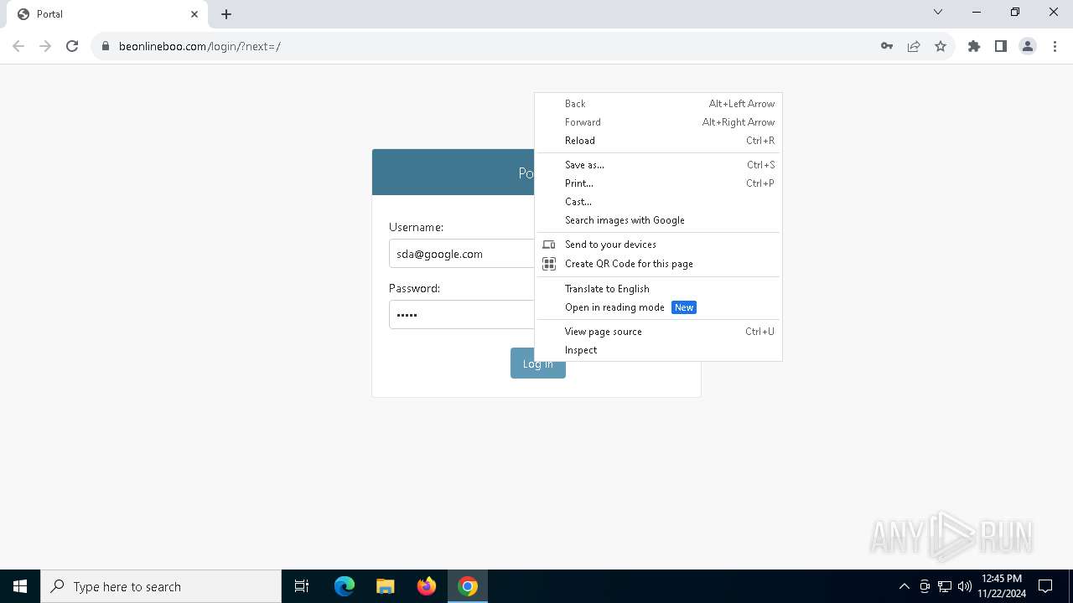The width and height of the screenshot is (1073, 603).
Task: Select Cast... menu entry
Action: tap(658, 202)
